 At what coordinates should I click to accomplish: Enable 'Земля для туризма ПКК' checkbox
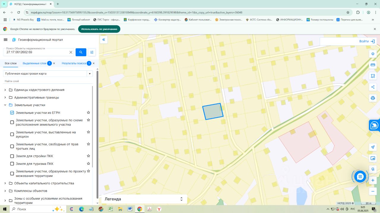pos(12,164)
